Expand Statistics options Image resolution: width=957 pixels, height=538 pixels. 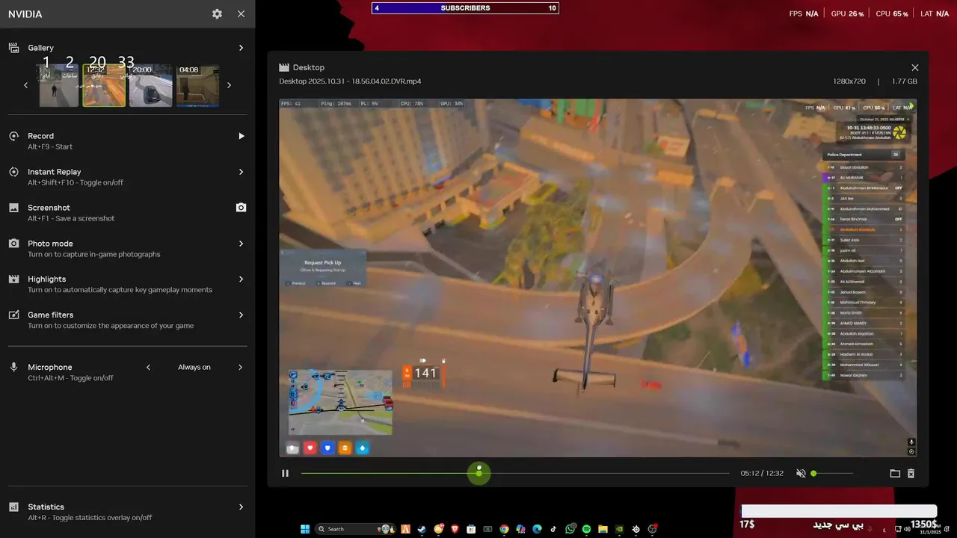pos(241,507)
